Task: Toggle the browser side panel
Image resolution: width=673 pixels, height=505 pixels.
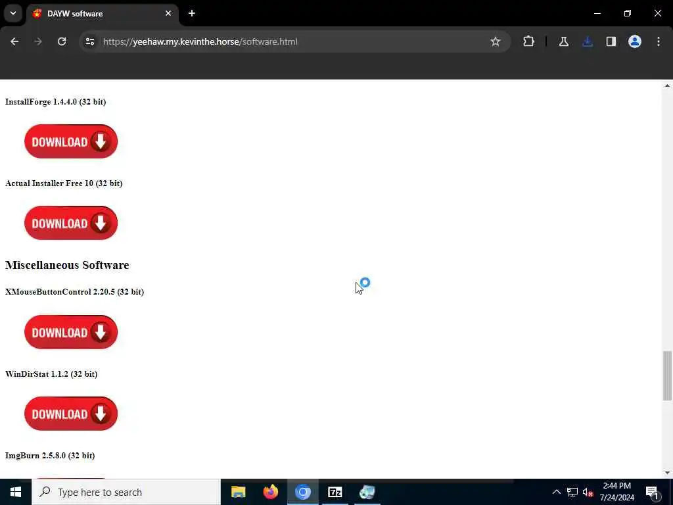Action: pyautogui.click(x=611, y=41)
